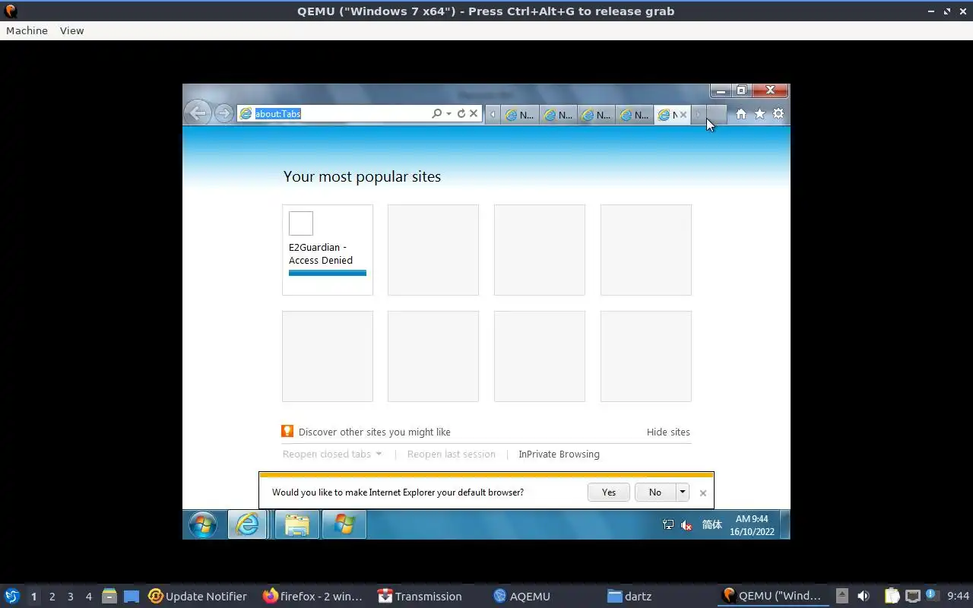The image size is (973, 608).
Task: Switch to firefox task in panel
Action: click(312, 596)
